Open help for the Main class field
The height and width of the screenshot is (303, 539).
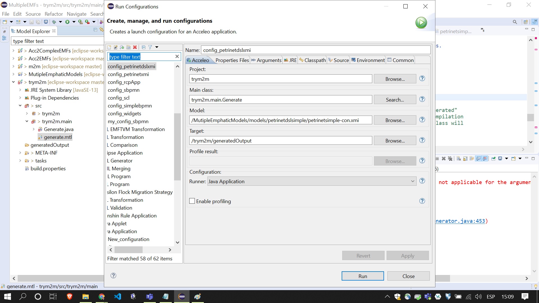point(422,99)
